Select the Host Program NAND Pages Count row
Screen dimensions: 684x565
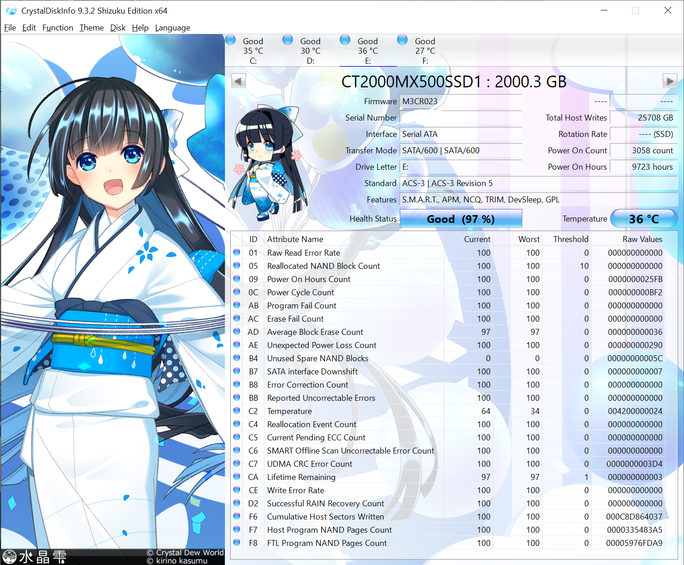click(448, 530)
